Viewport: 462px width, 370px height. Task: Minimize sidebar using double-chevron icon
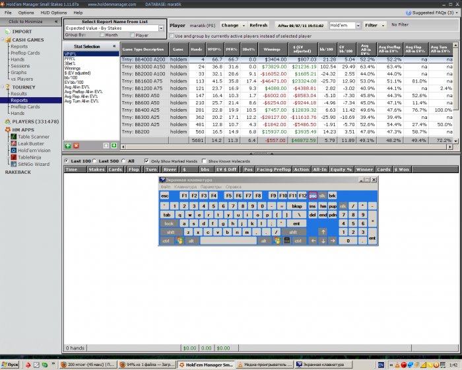(x=56, y=22)
